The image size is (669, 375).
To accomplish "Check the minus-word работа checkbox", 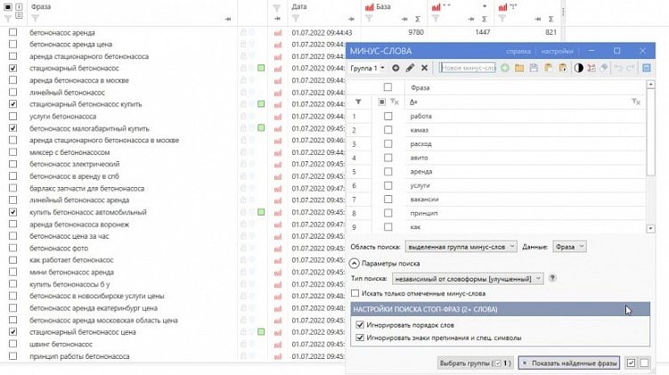I will (x=388, y=116).
